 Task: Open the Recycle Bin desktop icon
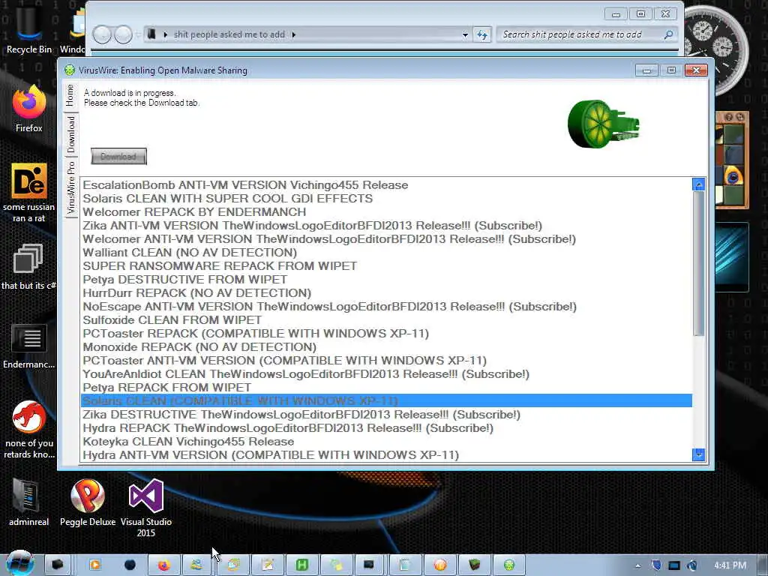point(29,29)
